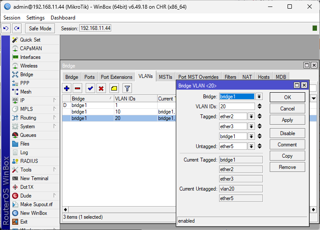Click the red minus remove icon
This screenshot has height=230, width=320.
point(78,88)
